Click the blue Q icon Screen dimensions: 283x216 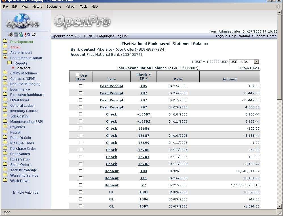29,35
